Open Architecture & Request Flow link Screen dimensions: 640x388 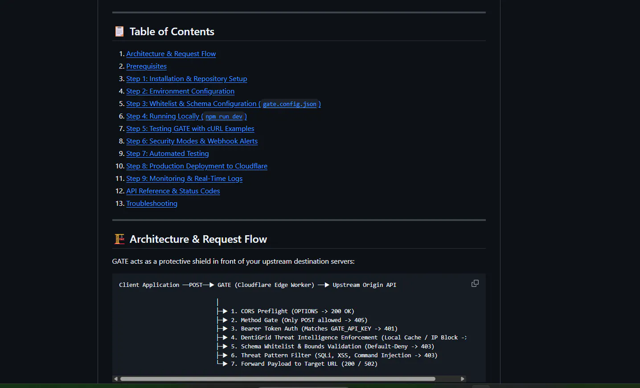(171, 53)
